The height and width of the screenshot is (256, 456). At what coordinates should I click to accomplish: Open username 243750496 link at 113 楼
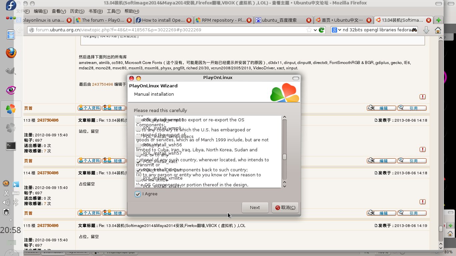48,120
